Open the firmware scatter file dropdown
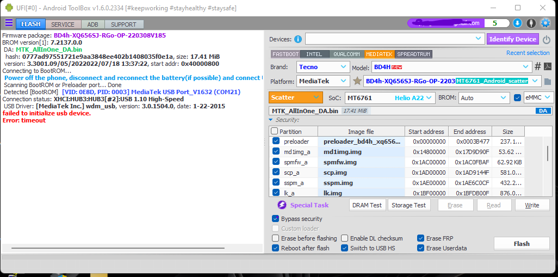Image resolution: width=558 pixels, height=277 pixels. click(x=452, y=81)
